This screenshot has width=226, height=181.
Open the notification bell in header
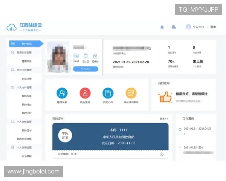pos(162,27)
